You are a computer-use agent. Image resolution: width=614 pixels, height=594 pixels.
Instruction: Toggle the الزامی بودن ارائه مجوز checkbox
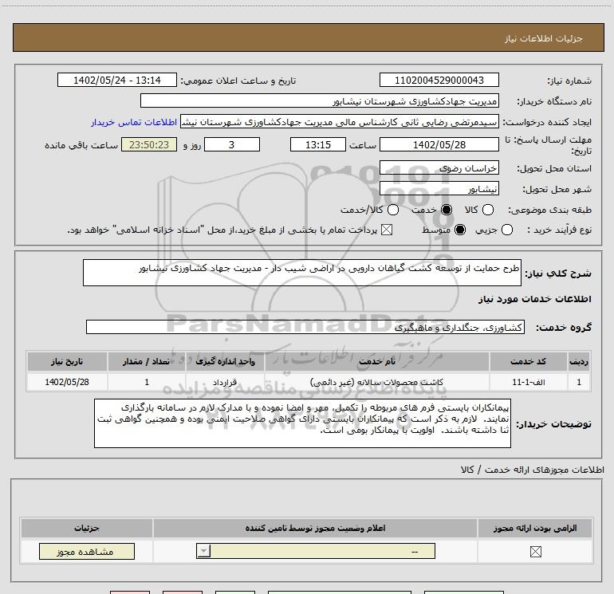pos(535,552)
